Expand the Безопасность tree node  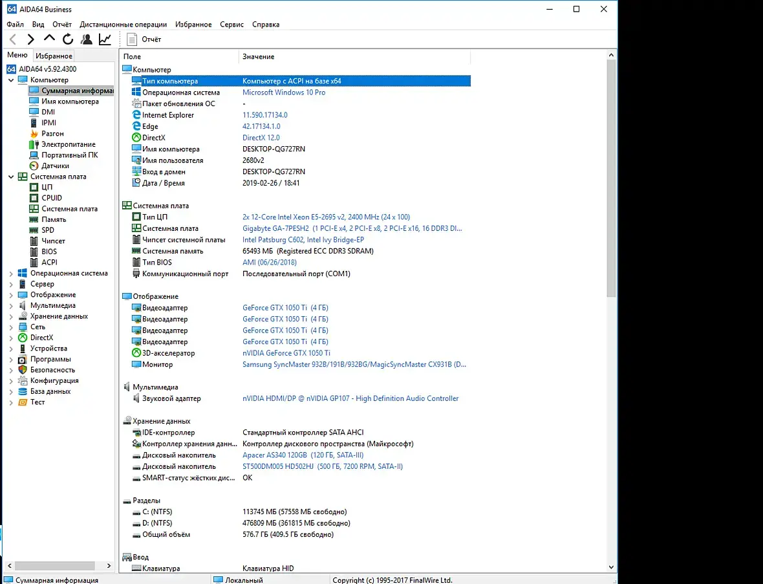11,370
